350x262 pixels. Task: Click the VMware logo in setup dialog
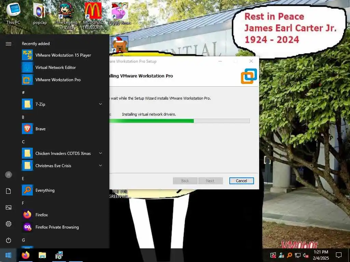point(249,76)
